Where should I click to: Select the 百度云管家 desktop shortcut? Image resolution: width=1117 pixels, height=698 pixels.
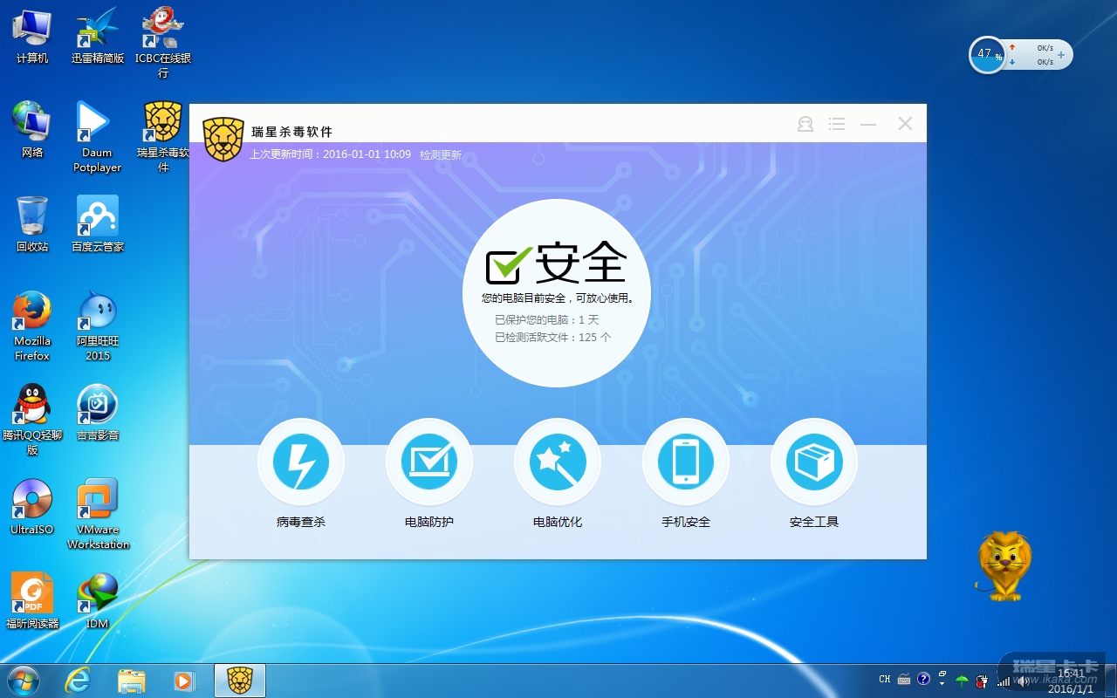click(98, 224)
